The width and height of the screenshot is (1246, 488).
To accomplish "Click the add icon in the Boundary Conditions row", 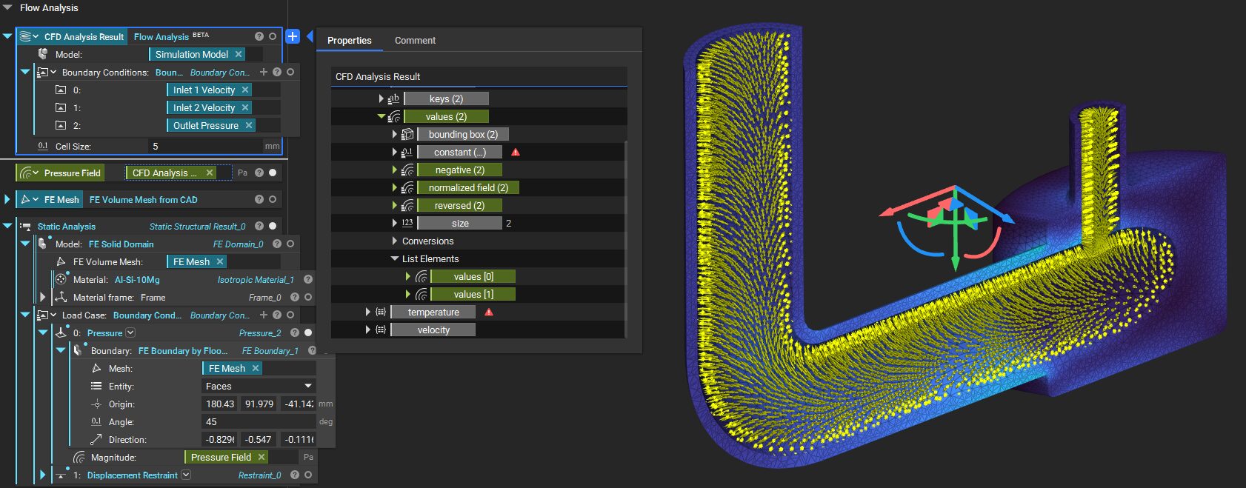I will coord(263,72).
